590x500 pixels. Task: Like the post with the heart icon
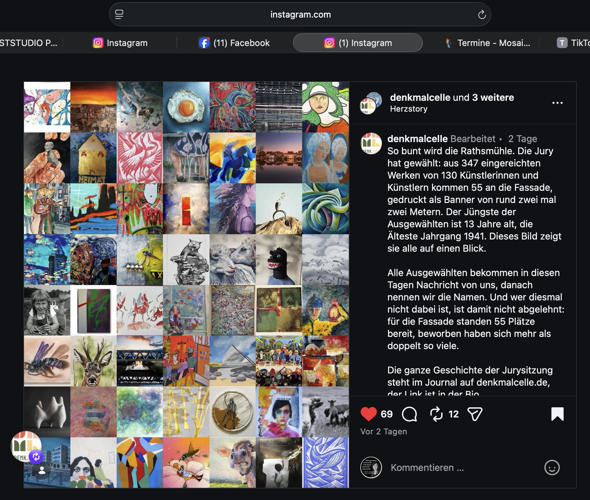(x=368, y=414)
